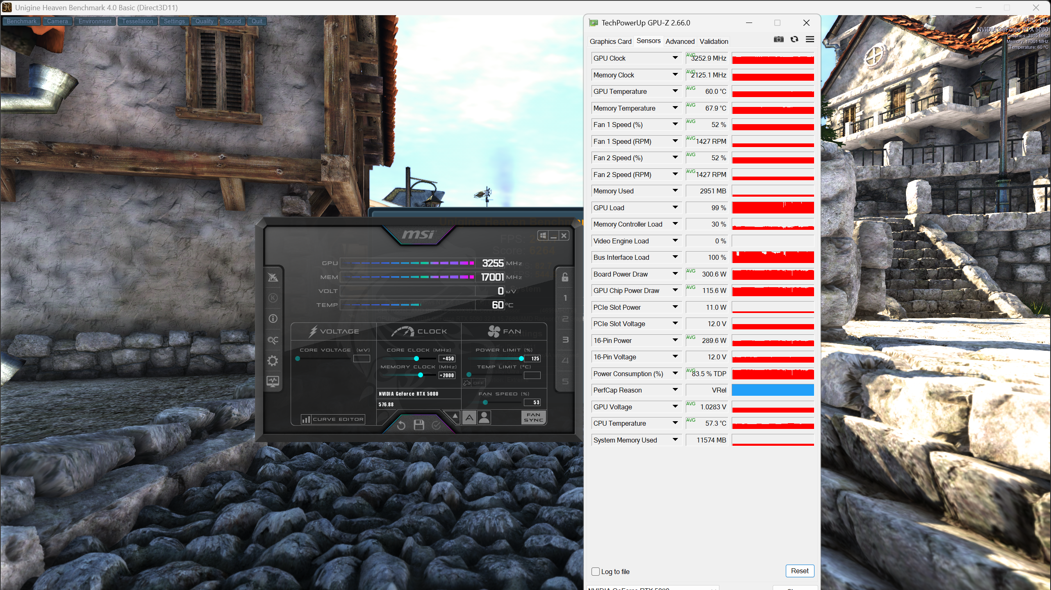Open the GPU Temperature sensor dropdown
The width and height of the screenshot is (1051, 590).
click(x=675, y=91)
